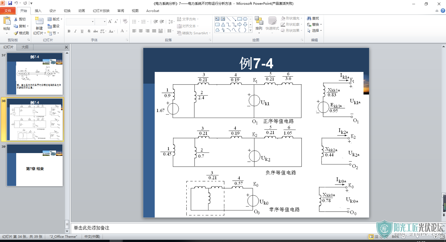Fit slide to current window icon
Image resolution: width=446 pixels, height=242 pixels.
442,237
